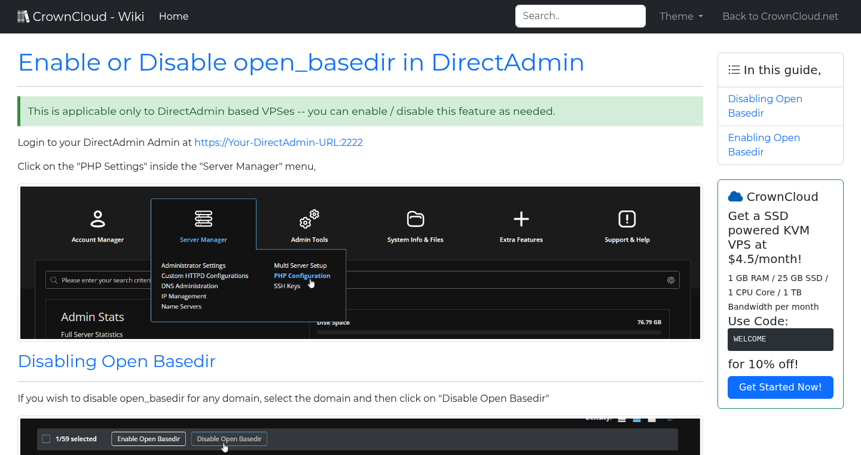Click the CrownCloud Wiki bookshelf logo icon
This screenshot has width=861, height=455.
tap(23, 16)
